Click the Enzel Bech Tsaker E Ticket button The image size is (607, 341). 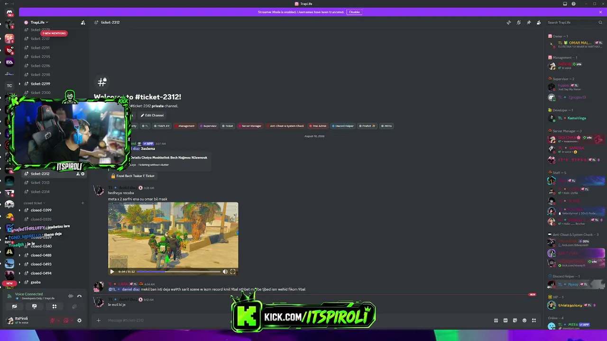coord(132,176)
